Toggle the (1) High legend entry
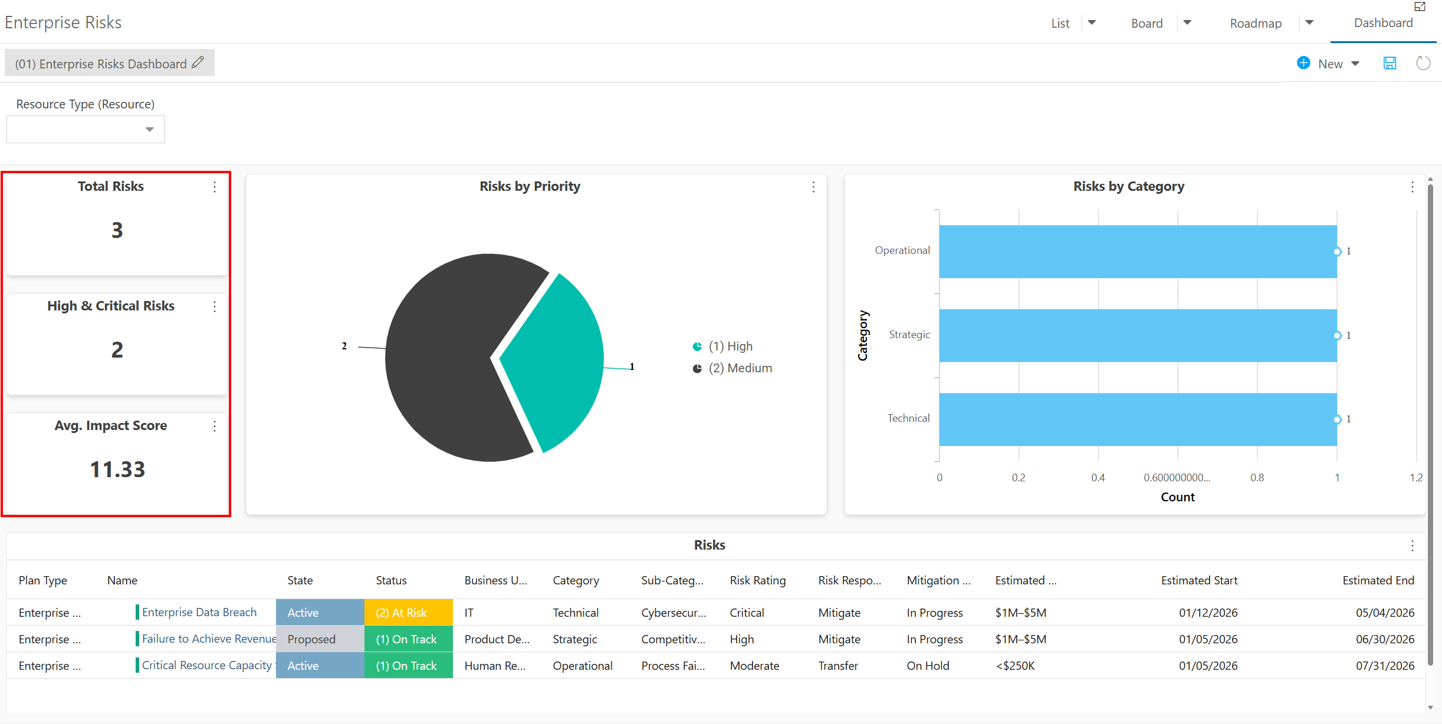This screenshot has width=1442, height=724. coord(723,346)
